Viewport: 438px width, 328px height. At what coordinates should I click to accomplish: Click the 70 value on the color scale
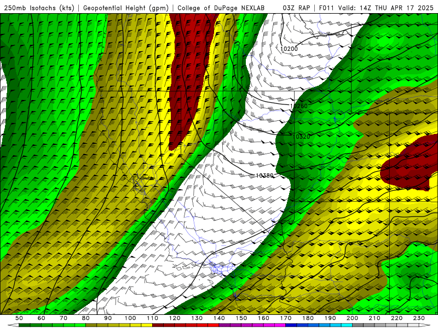pos(64,318)
